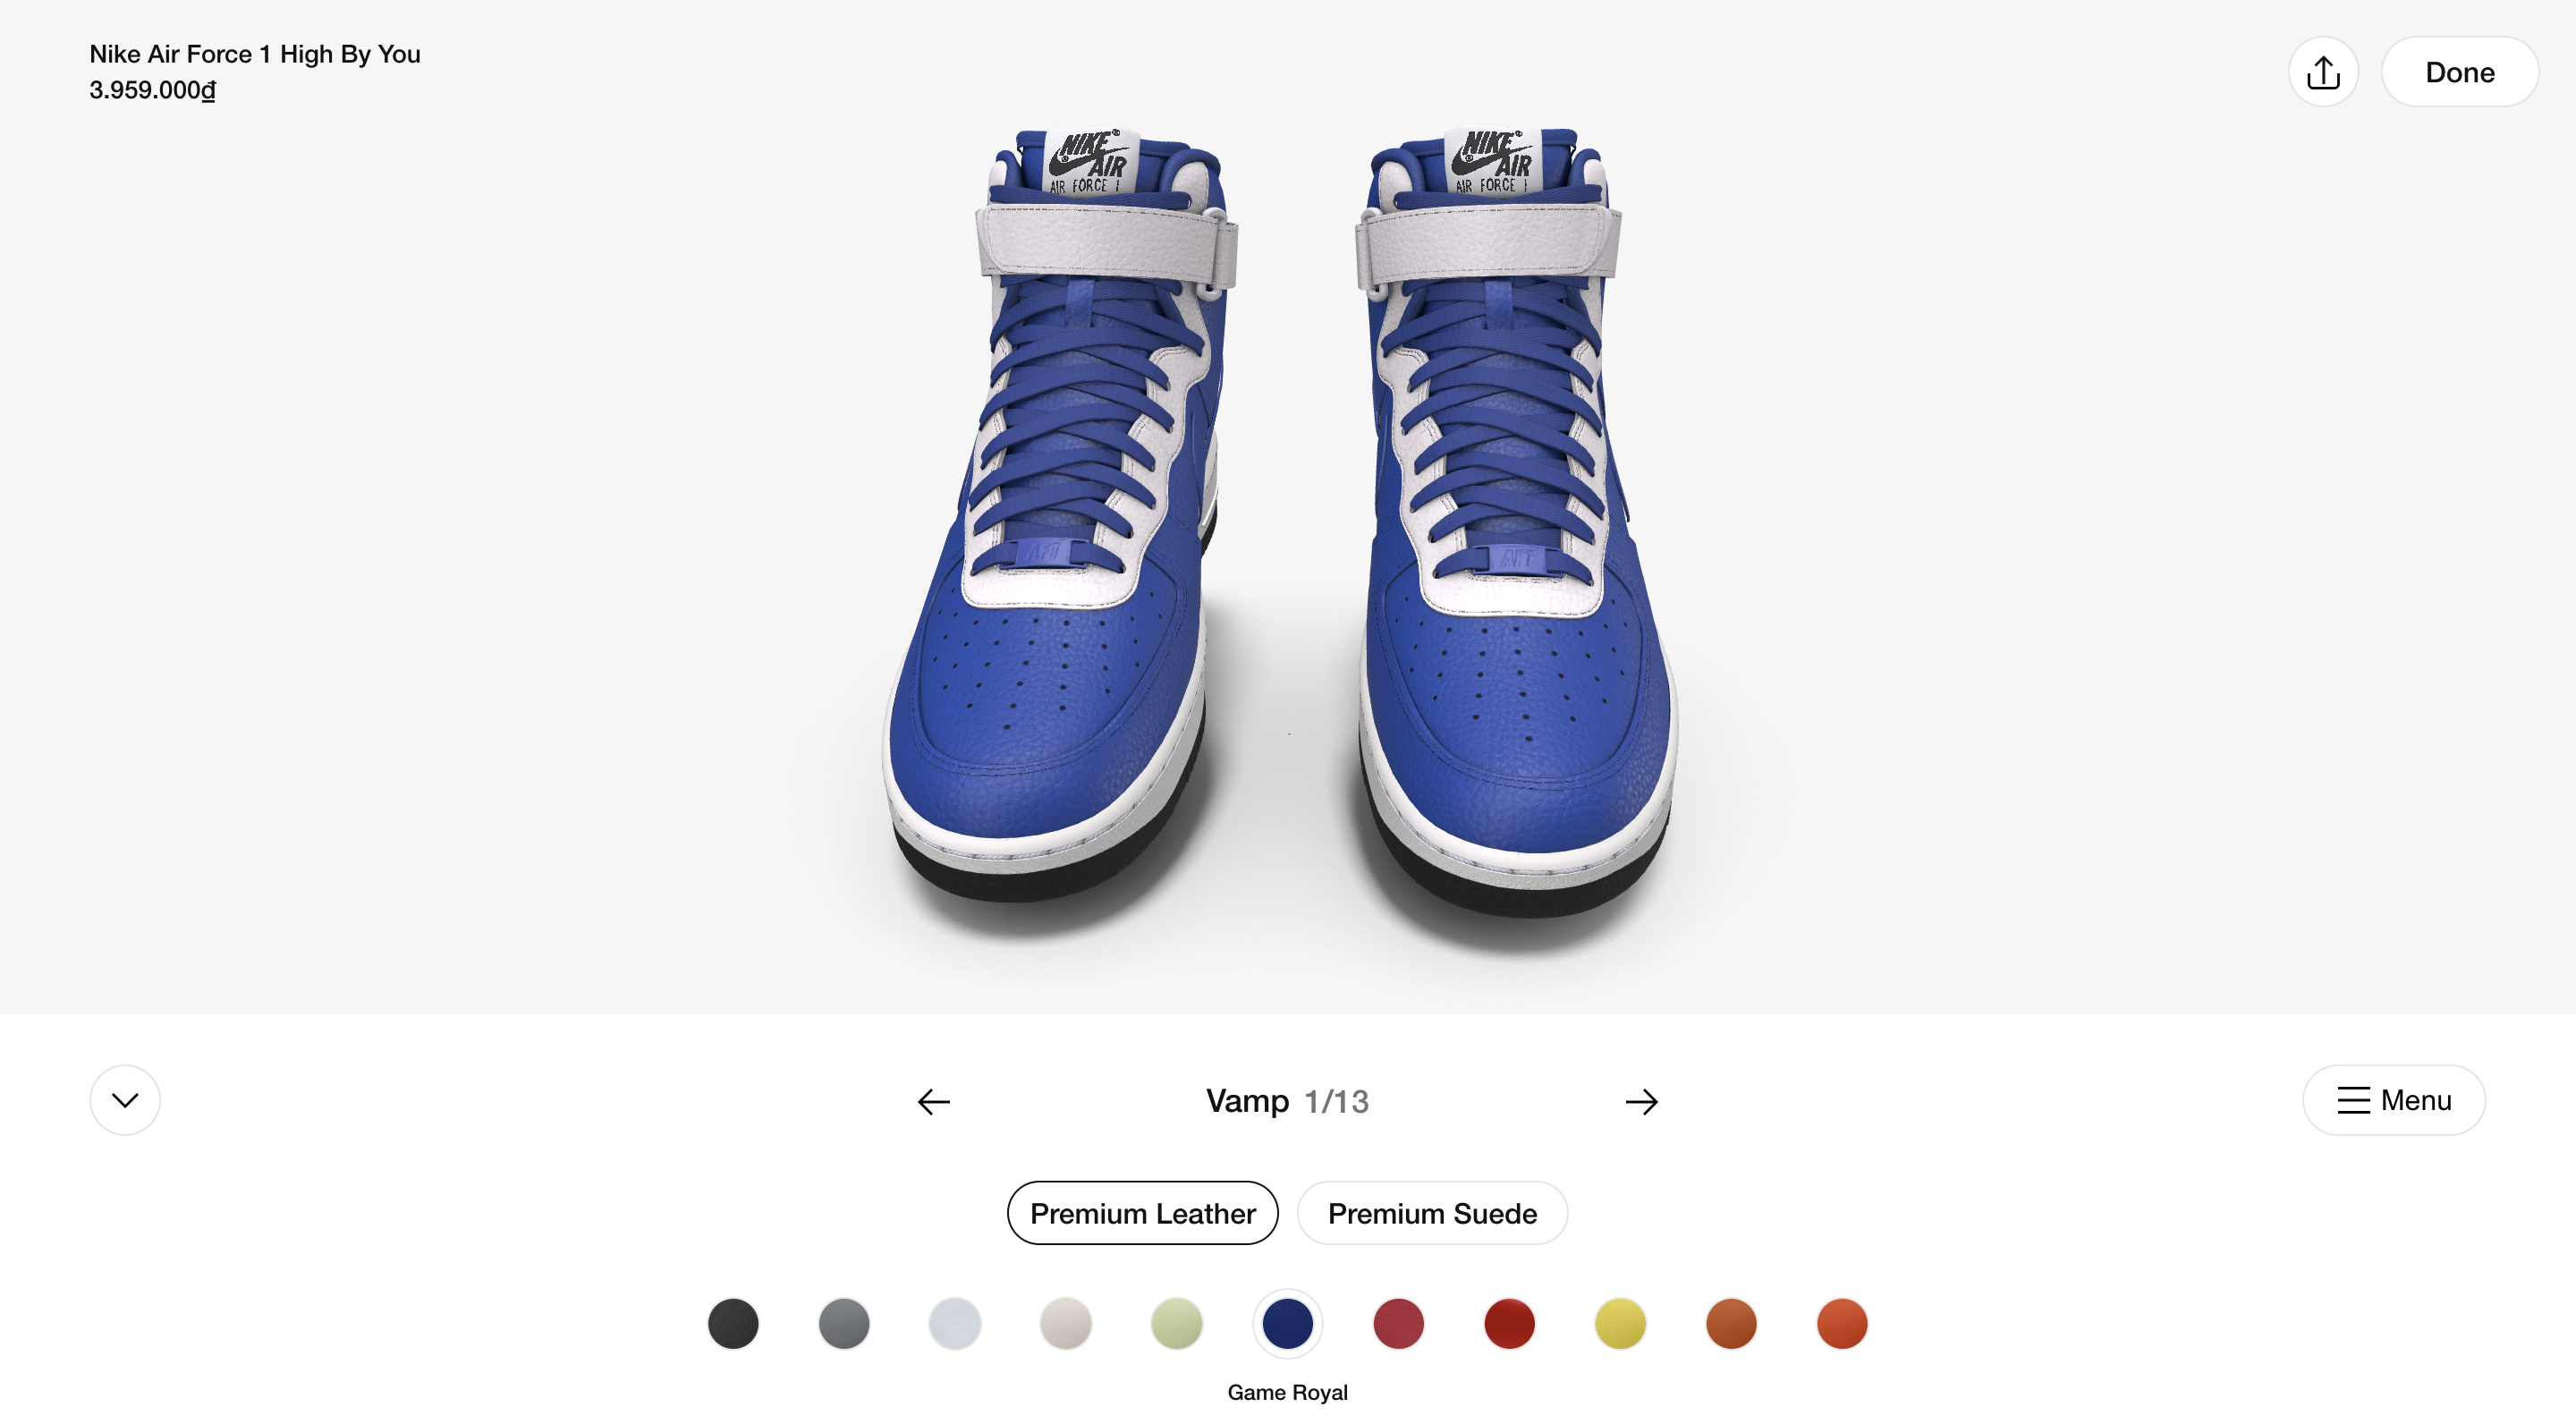Navigate to next customization section
The height and width of the screenshot is (1424, 2576).
click(1640, 1099)
